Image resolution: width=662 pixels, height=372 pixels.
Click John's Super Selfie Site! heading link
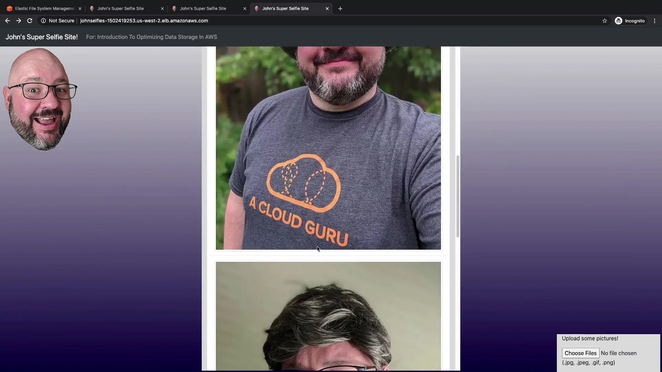(41, 37)
